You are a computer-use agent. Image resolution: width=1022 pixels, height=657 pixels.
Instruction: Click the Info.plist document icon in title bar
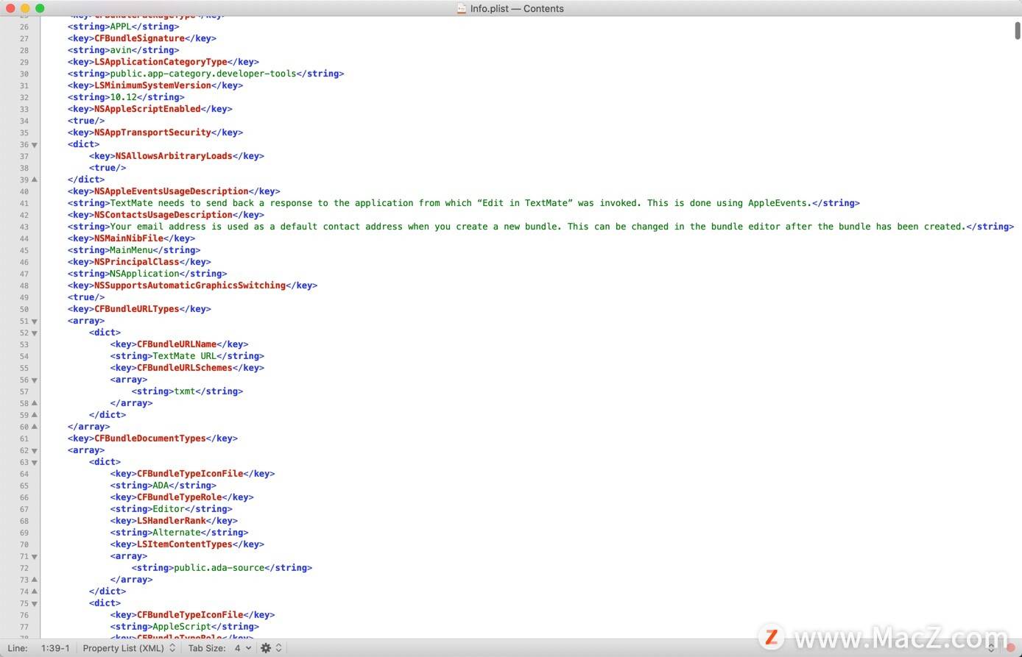pos(462,9)
